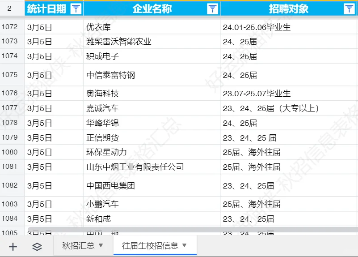The image size is (358, 257).
Task: Select 招聘对象 cell in 山东中烟工业有限责任公司 row
Action: (x=289, y=167)
